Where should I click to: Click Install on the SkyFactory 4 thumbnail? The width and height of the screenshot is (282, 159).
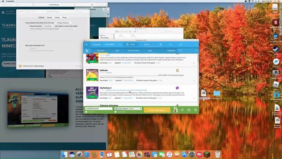(92, 97)
